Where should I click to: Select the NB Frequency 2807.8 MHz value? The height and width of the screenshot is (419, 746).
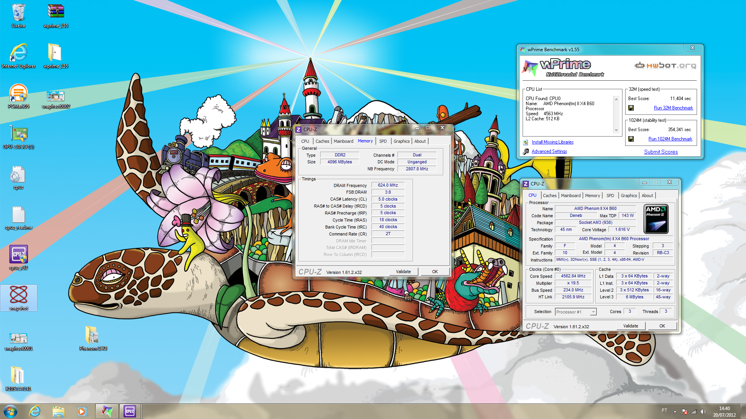click(417, 169)
